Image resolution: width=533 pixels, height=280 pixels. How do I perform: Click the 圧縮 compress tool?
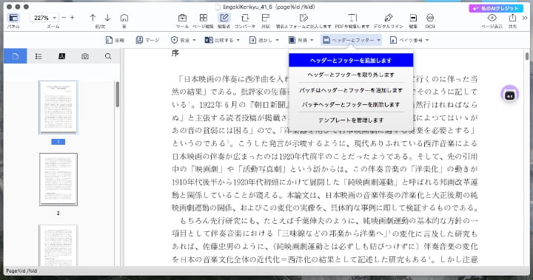click(x=115, y=40)
